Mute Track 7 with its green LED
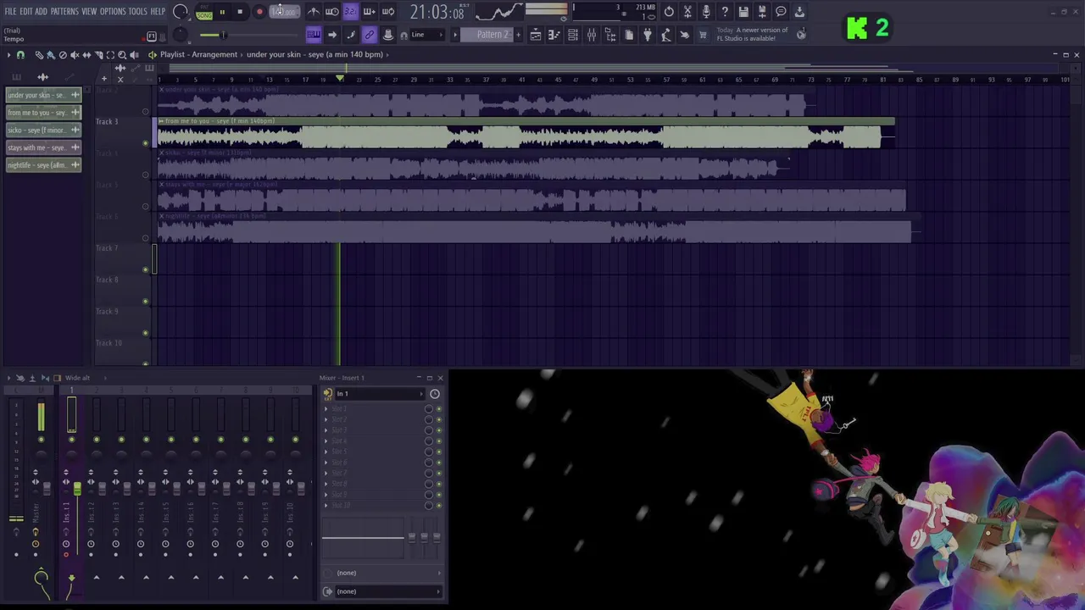Screen dimensions: 1085x610 tap(146, 269)
